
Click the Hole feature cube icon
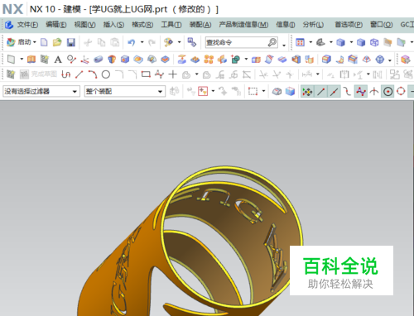click(x=125, y=60)
